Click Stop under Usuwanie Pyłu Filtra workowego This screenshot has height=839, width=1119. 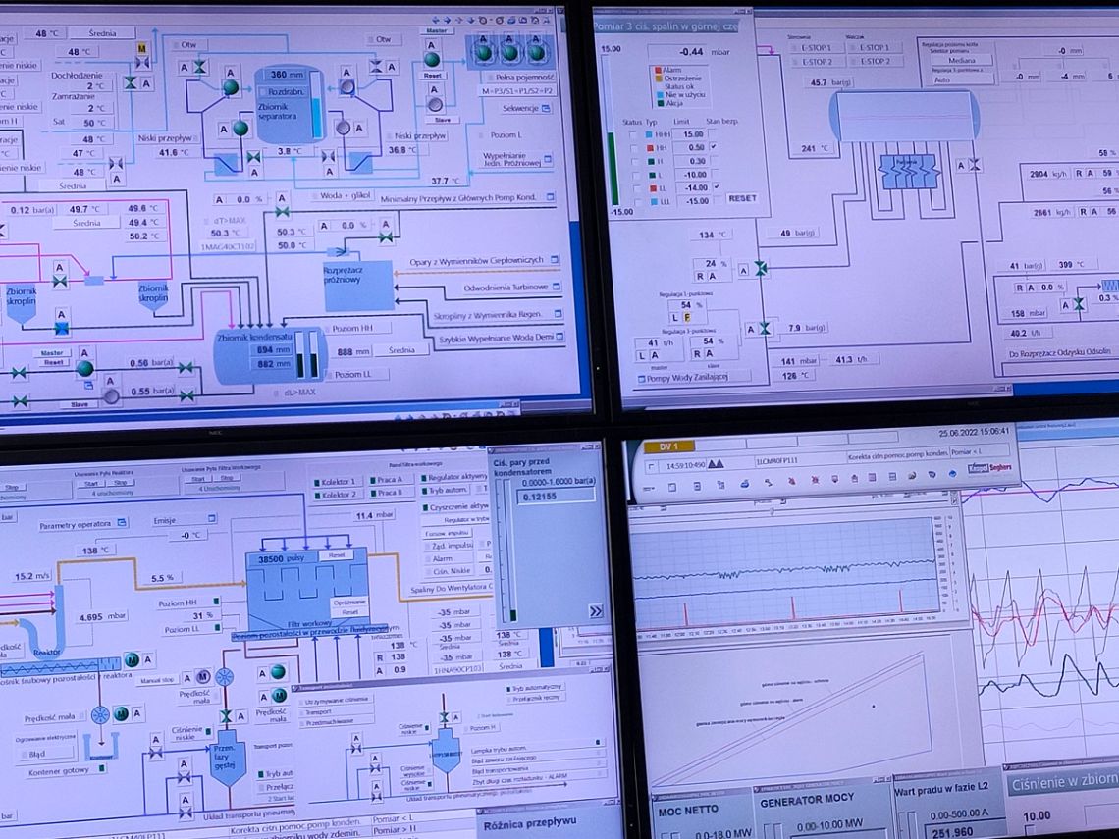point(227,478)
